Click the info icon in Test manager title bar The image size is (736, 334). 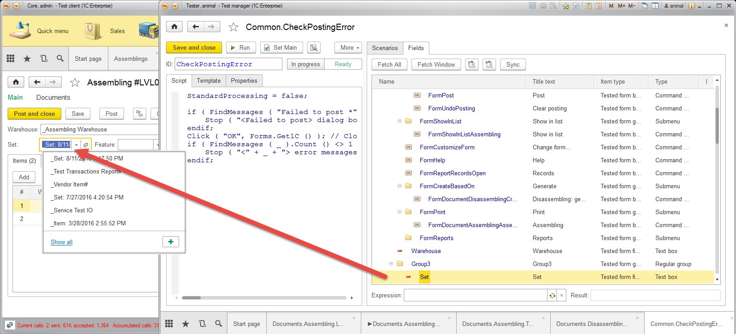692,6
